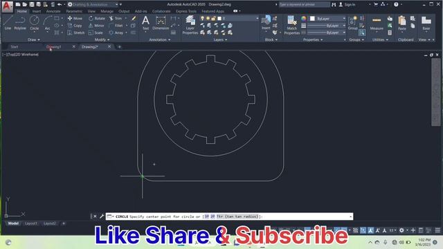
Task: Toggle transparency grid icon in status bar
Action: pyautogui.click(x=355, y=230)
